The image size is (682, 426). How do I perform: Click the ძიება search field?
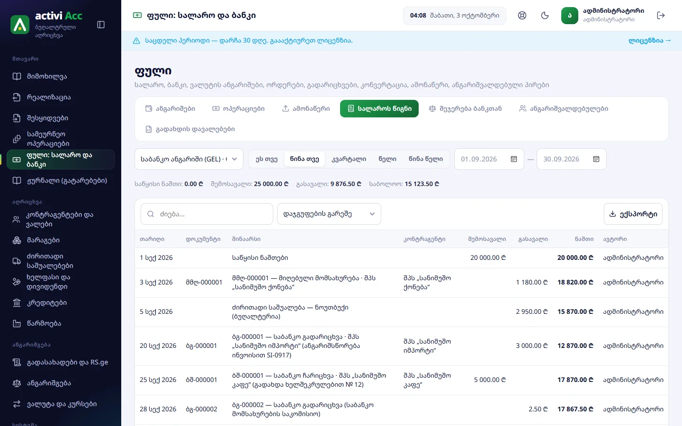(207, 214)
